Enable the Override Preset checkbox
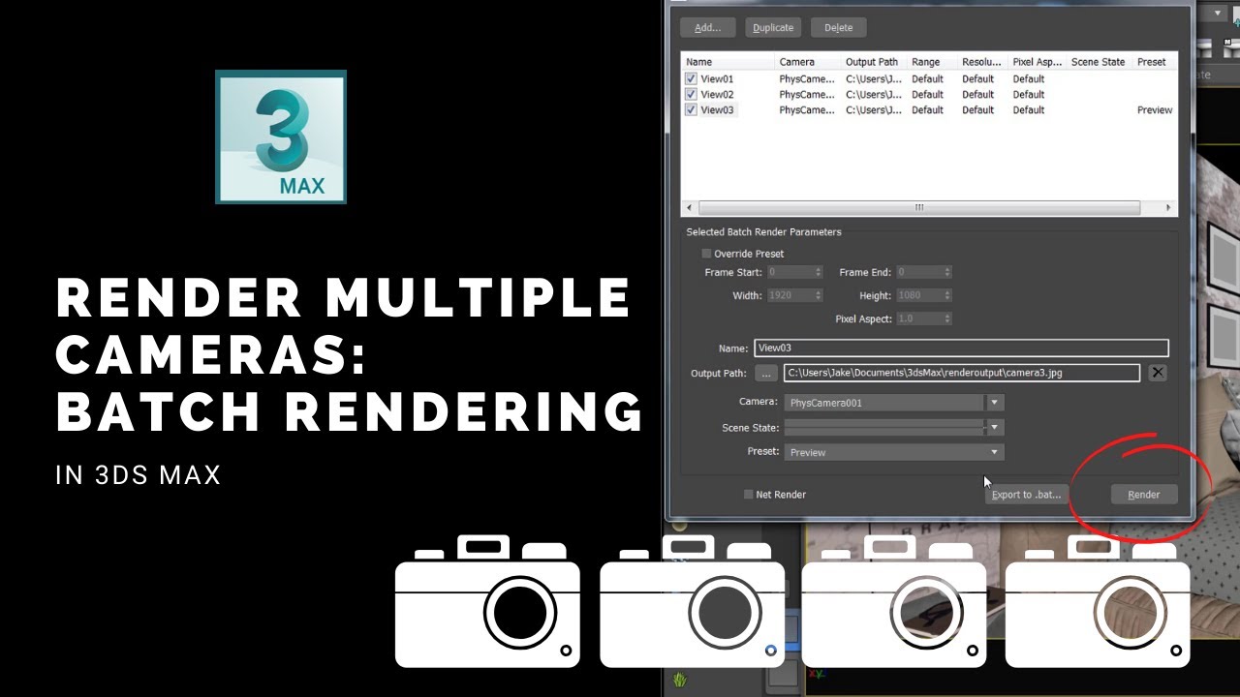Screen dimensions: 1240x697 707,254
